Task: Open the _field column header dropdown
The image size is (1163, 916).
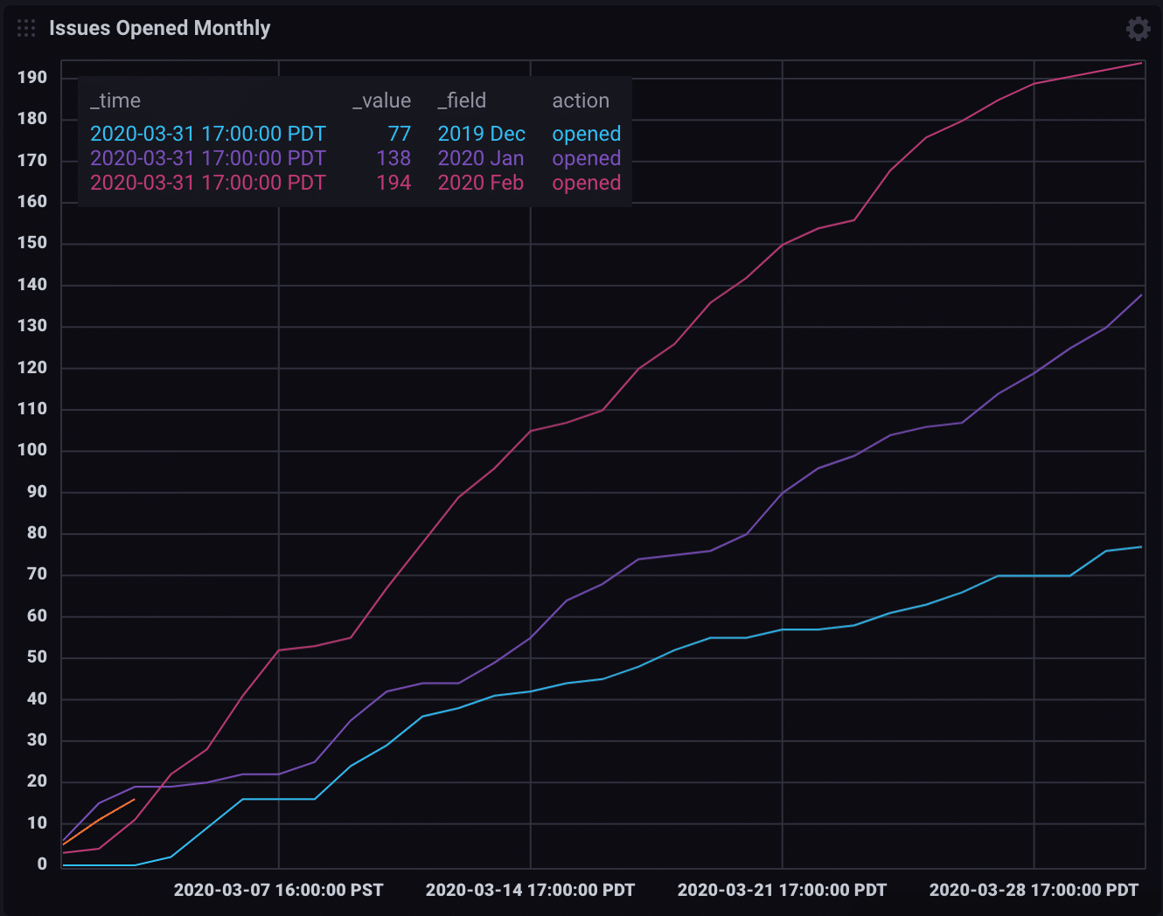Action: [461, 101]
